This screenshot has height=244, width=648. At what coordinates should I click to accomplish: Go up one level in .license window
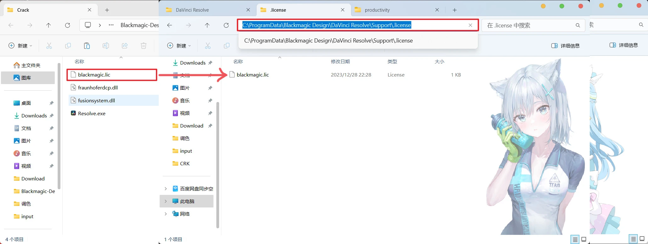pos(207,25)
